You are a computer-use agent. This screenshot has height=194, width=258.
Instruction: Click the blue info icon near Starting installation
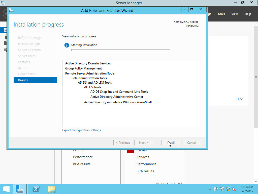tap(66, 46)
